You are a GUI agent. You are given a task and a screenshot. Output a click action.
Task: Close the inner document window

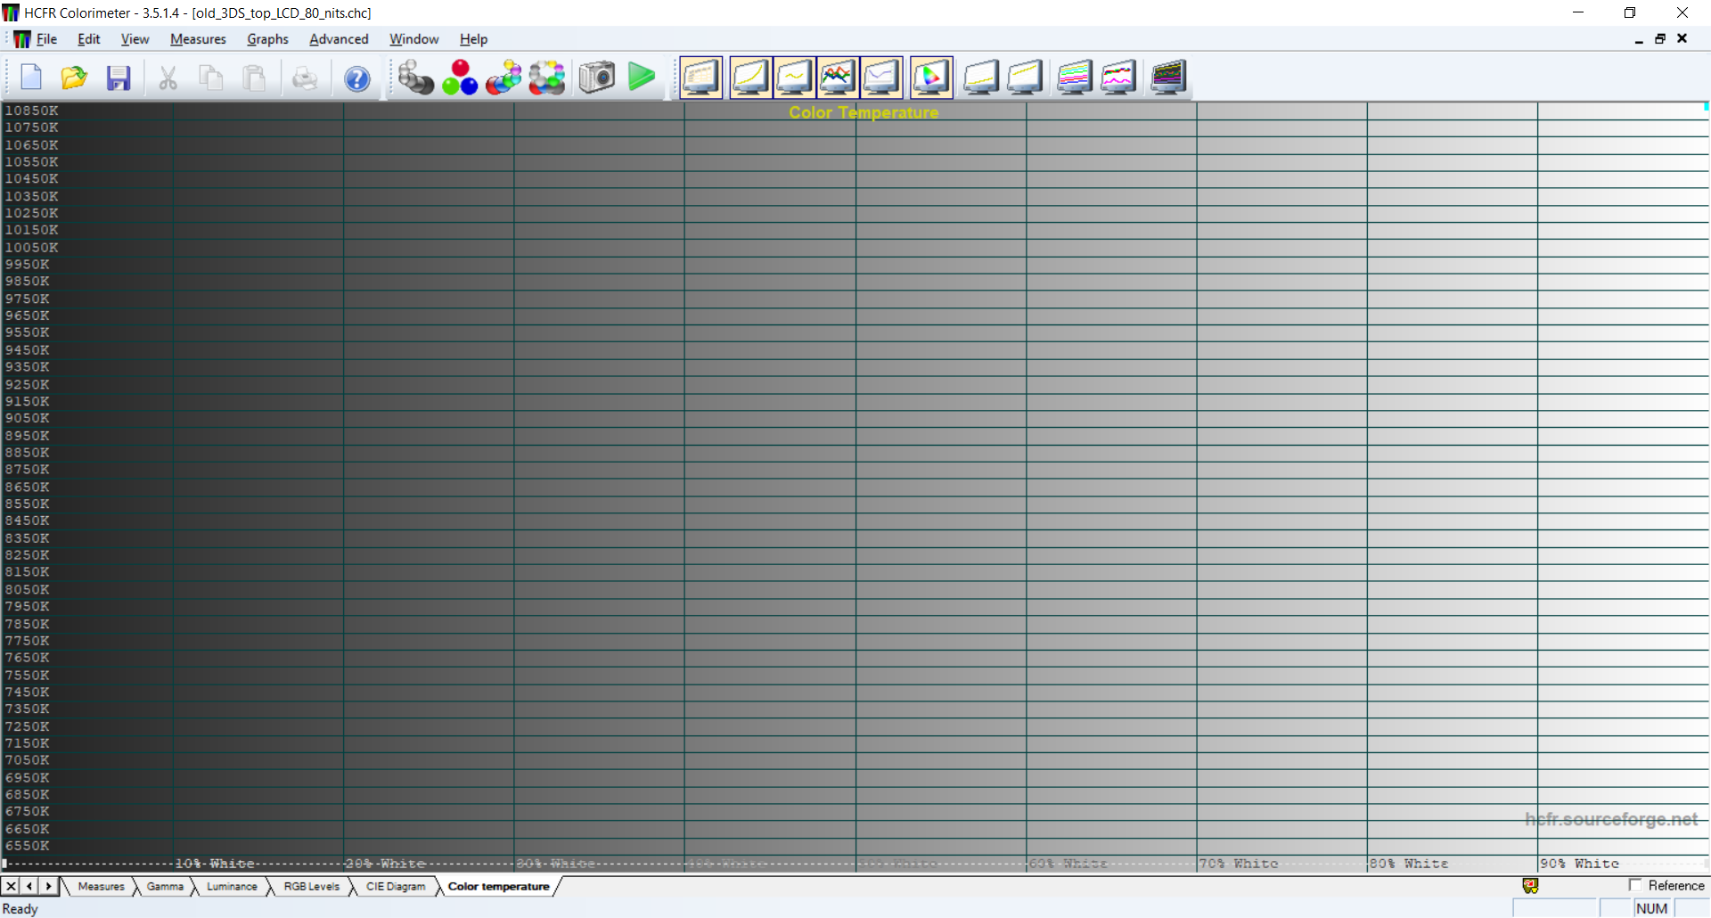coord(1682,38)
